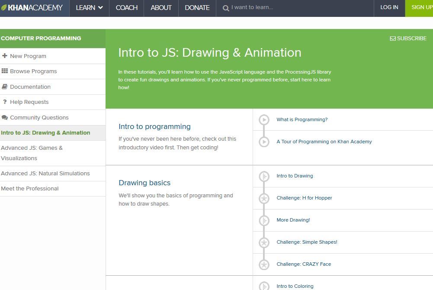
Task: Open Challenge: H for Hopper
Action: click(x=305, y=198)
